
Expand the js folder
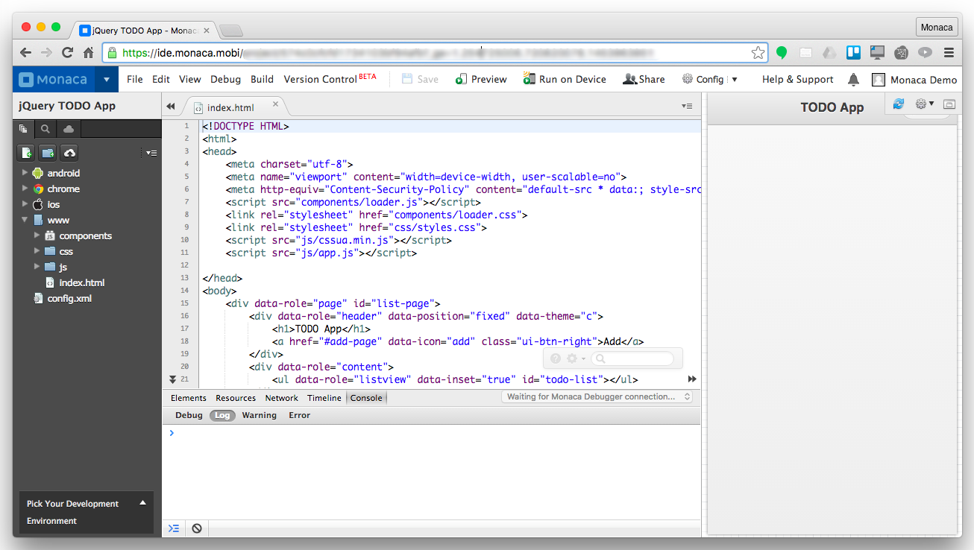pos(37,267)
